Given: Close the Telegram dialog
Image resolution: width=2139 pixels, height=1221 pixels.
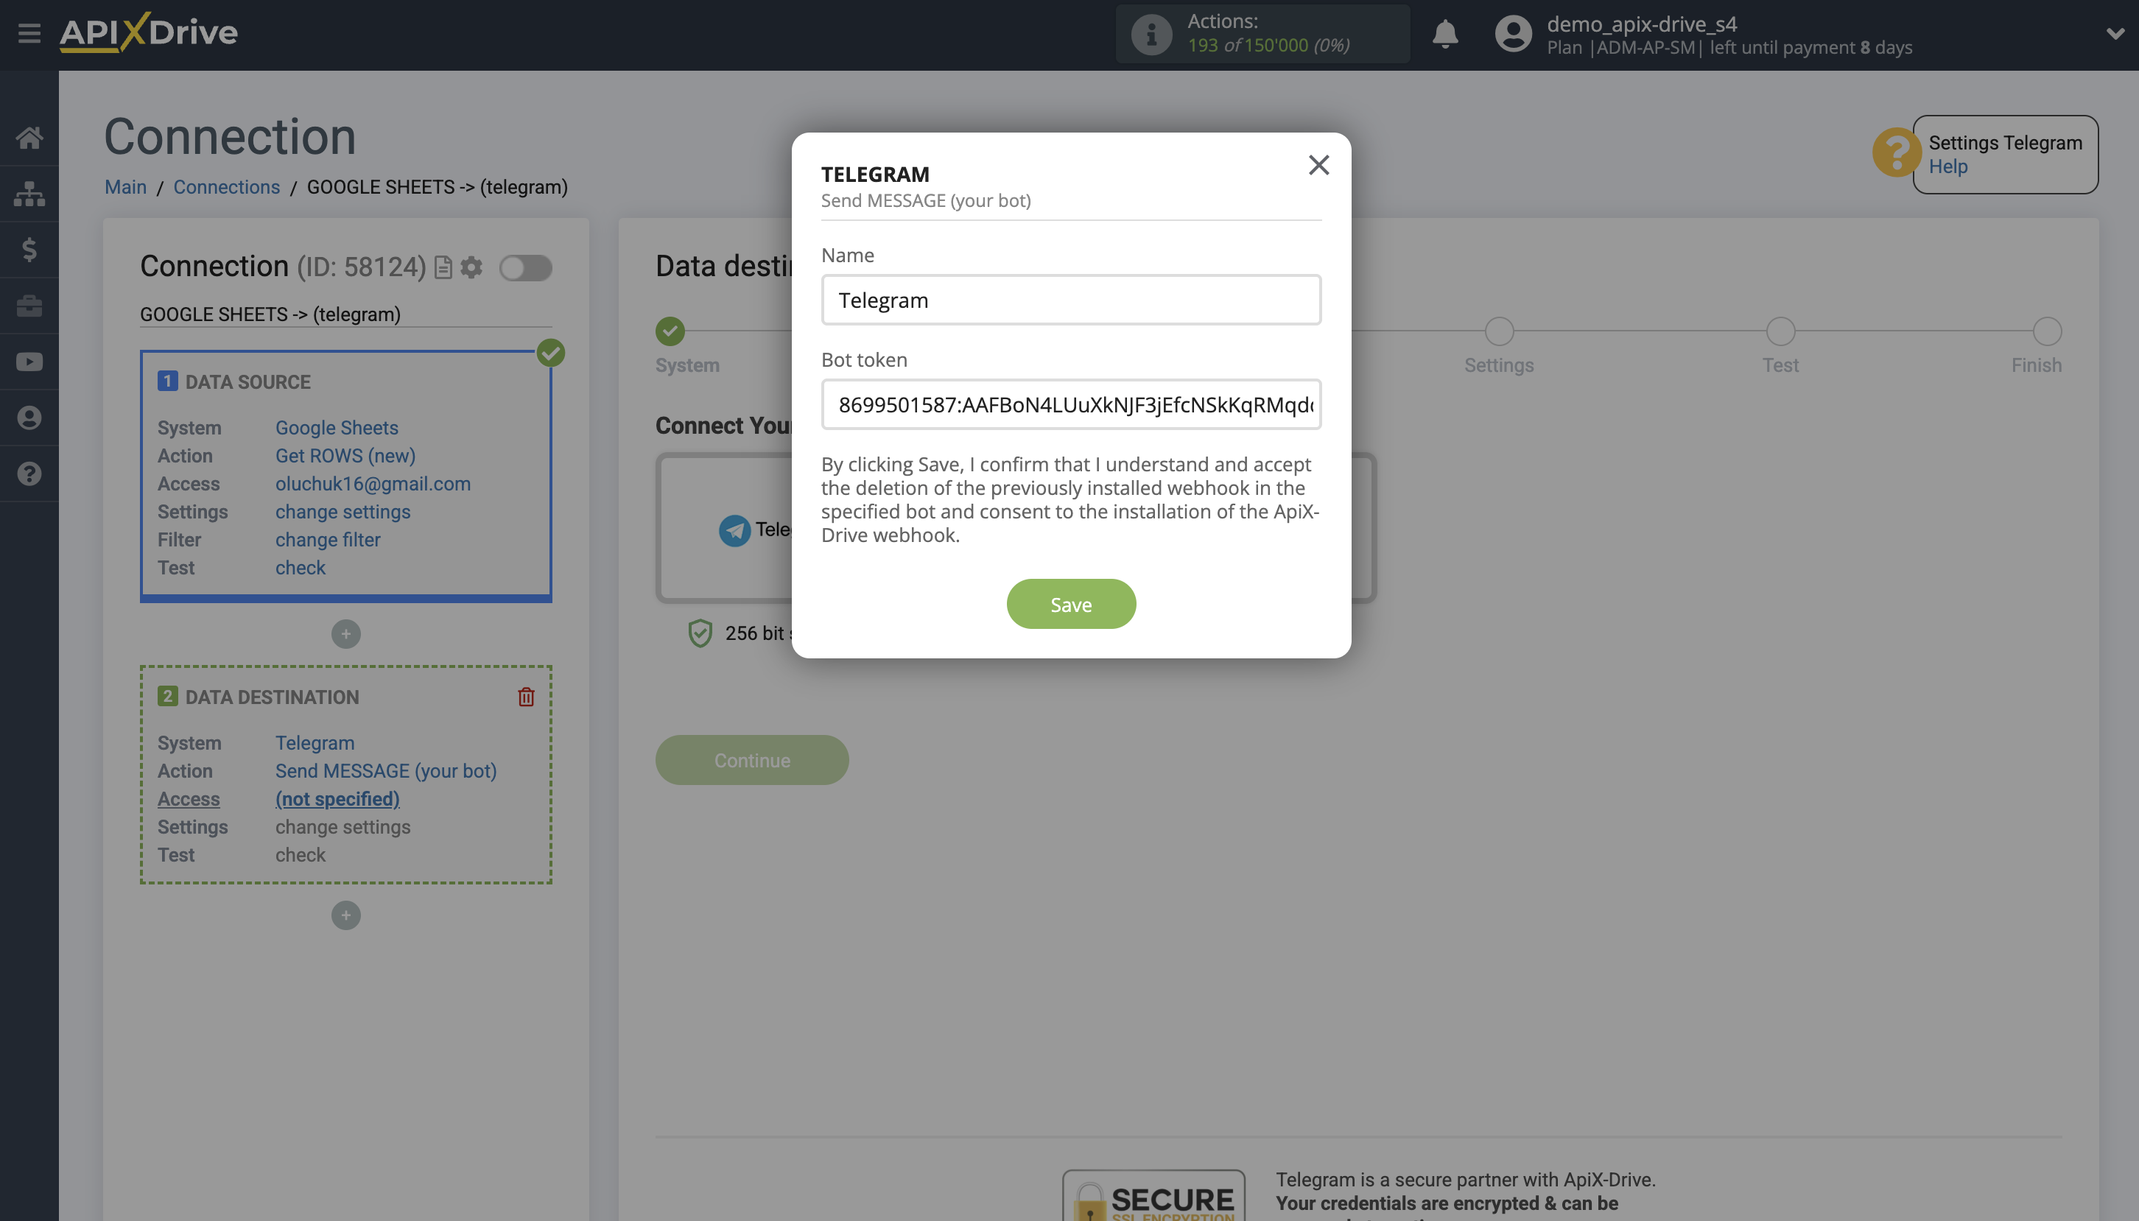Looking at the screenshot, I should pyautogui.click(x=1318, y=165).
